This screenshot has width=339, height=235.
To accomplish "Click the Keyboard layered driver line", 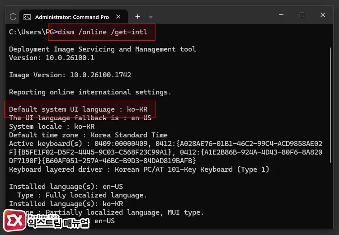I will tap(139, 169).
